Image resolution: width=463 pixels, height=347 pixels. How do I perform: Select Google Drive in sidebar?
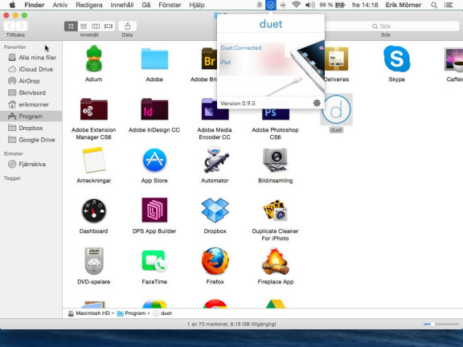[x=31, y=140]
